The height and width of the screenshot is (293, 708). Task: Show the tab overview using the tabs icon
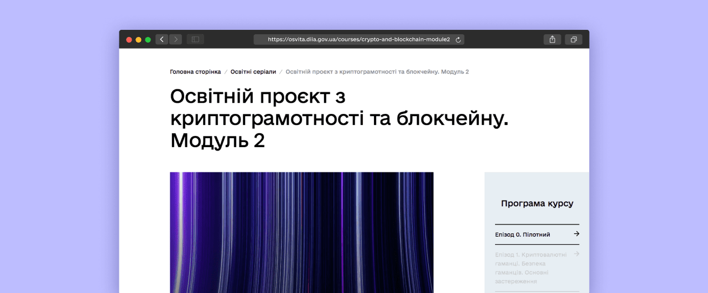[x=574, y=39]
